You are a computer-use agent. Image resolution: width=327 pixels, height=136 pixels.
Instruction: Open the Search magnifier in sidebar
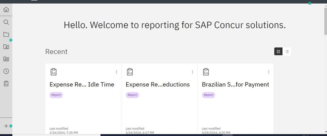click(x=6, y=22)
